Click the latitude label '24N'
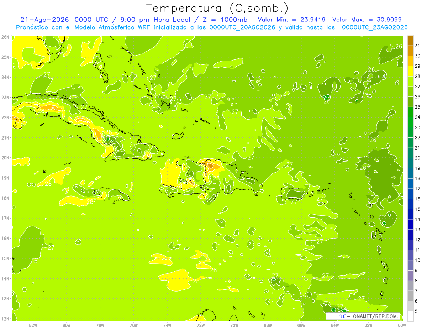427x330 pixels. 5,77
